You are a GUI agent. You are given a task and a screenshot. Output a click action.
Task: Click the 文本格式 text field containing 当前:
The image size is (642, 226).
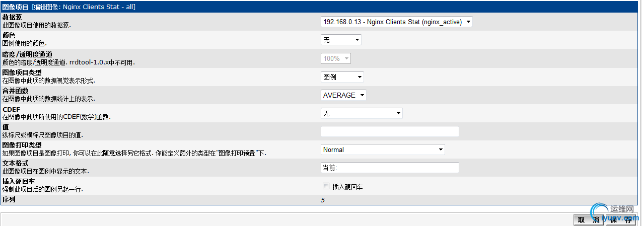click(x=390, y=168)
